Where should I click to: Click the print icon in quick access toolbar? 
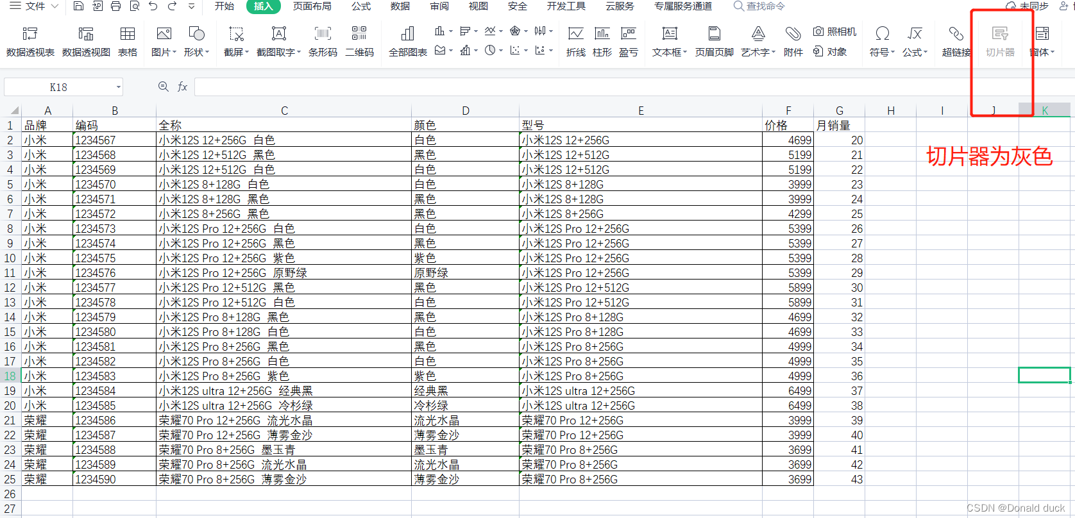[115, 6]
